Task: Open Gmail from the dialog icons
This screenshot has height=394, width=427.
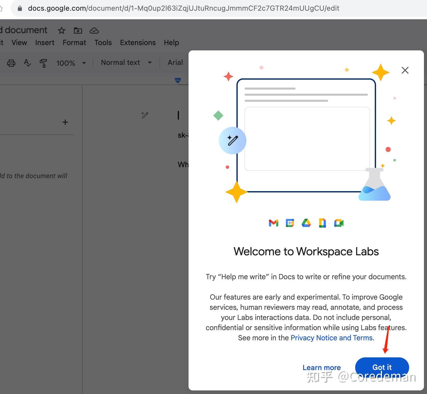Action: [273, 223]
